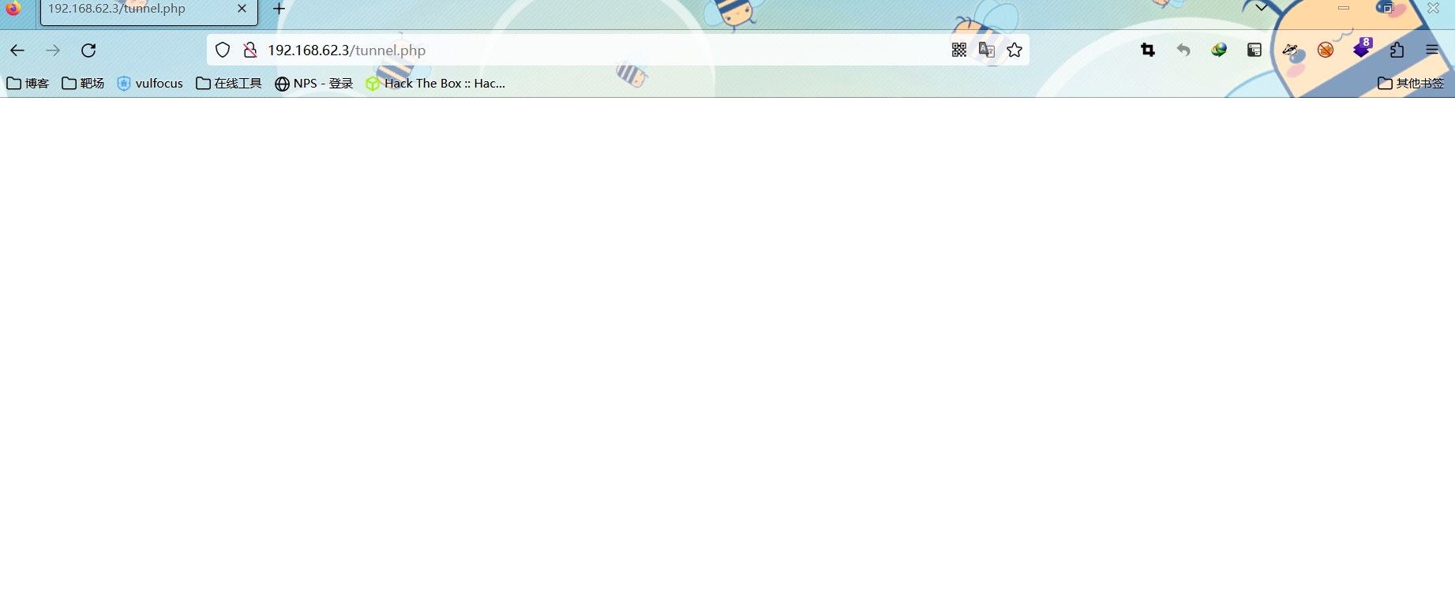Click the insecure connection slashed lock icon
The image size is (1455, 594).
click(x=250, y=50)
